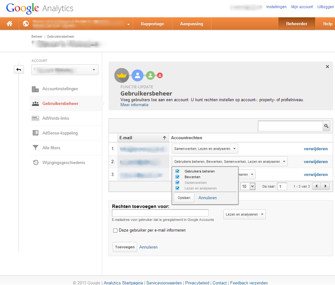
Task: Click verwijderen on the first user row
Action: click(x=316, y=149)
